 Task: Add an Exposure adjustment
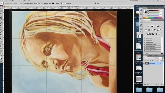158,26
